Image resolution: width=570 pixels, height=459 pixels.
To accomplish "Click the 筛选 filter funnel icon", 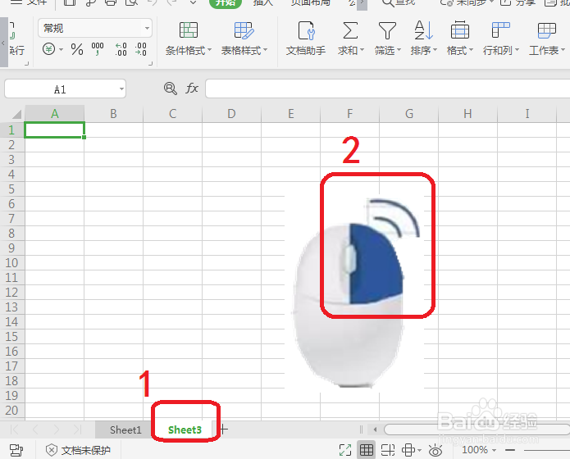I will 387,30.
